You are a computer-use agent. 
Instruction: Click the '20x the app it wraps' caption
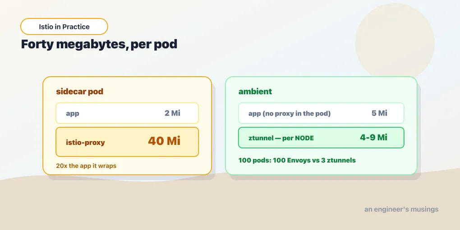(x=86, y=166)
